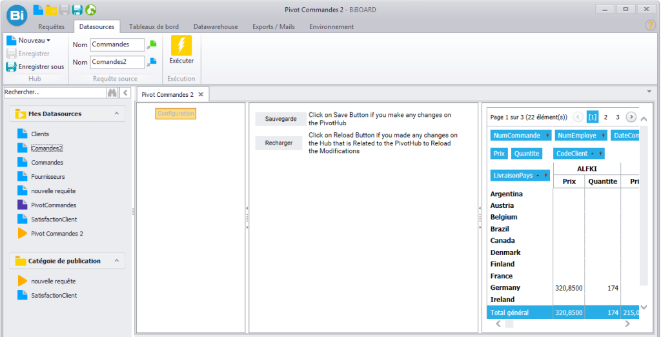Click the Recharger button
This screenshot has height=337, width=661.
point(279,143)
